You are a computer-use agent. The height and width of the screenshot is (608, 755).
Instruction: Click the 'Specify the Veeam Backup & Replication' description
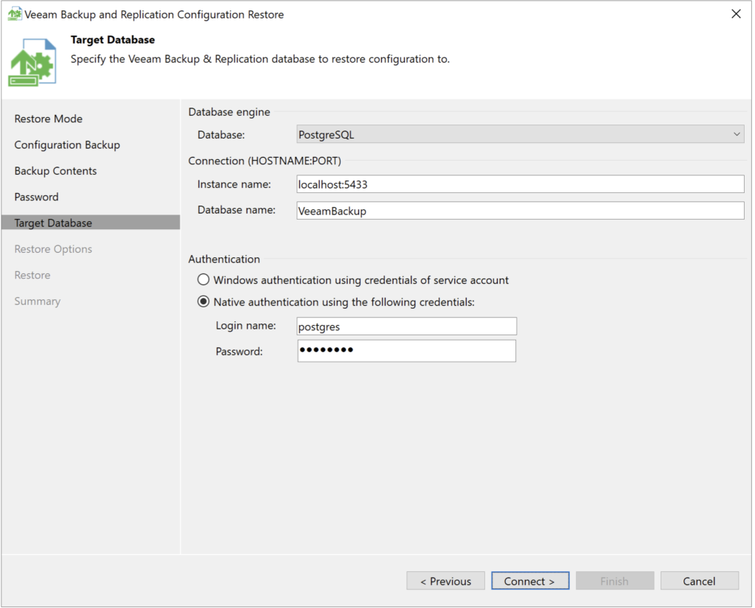pyautogui.click(x=260, y=59)
